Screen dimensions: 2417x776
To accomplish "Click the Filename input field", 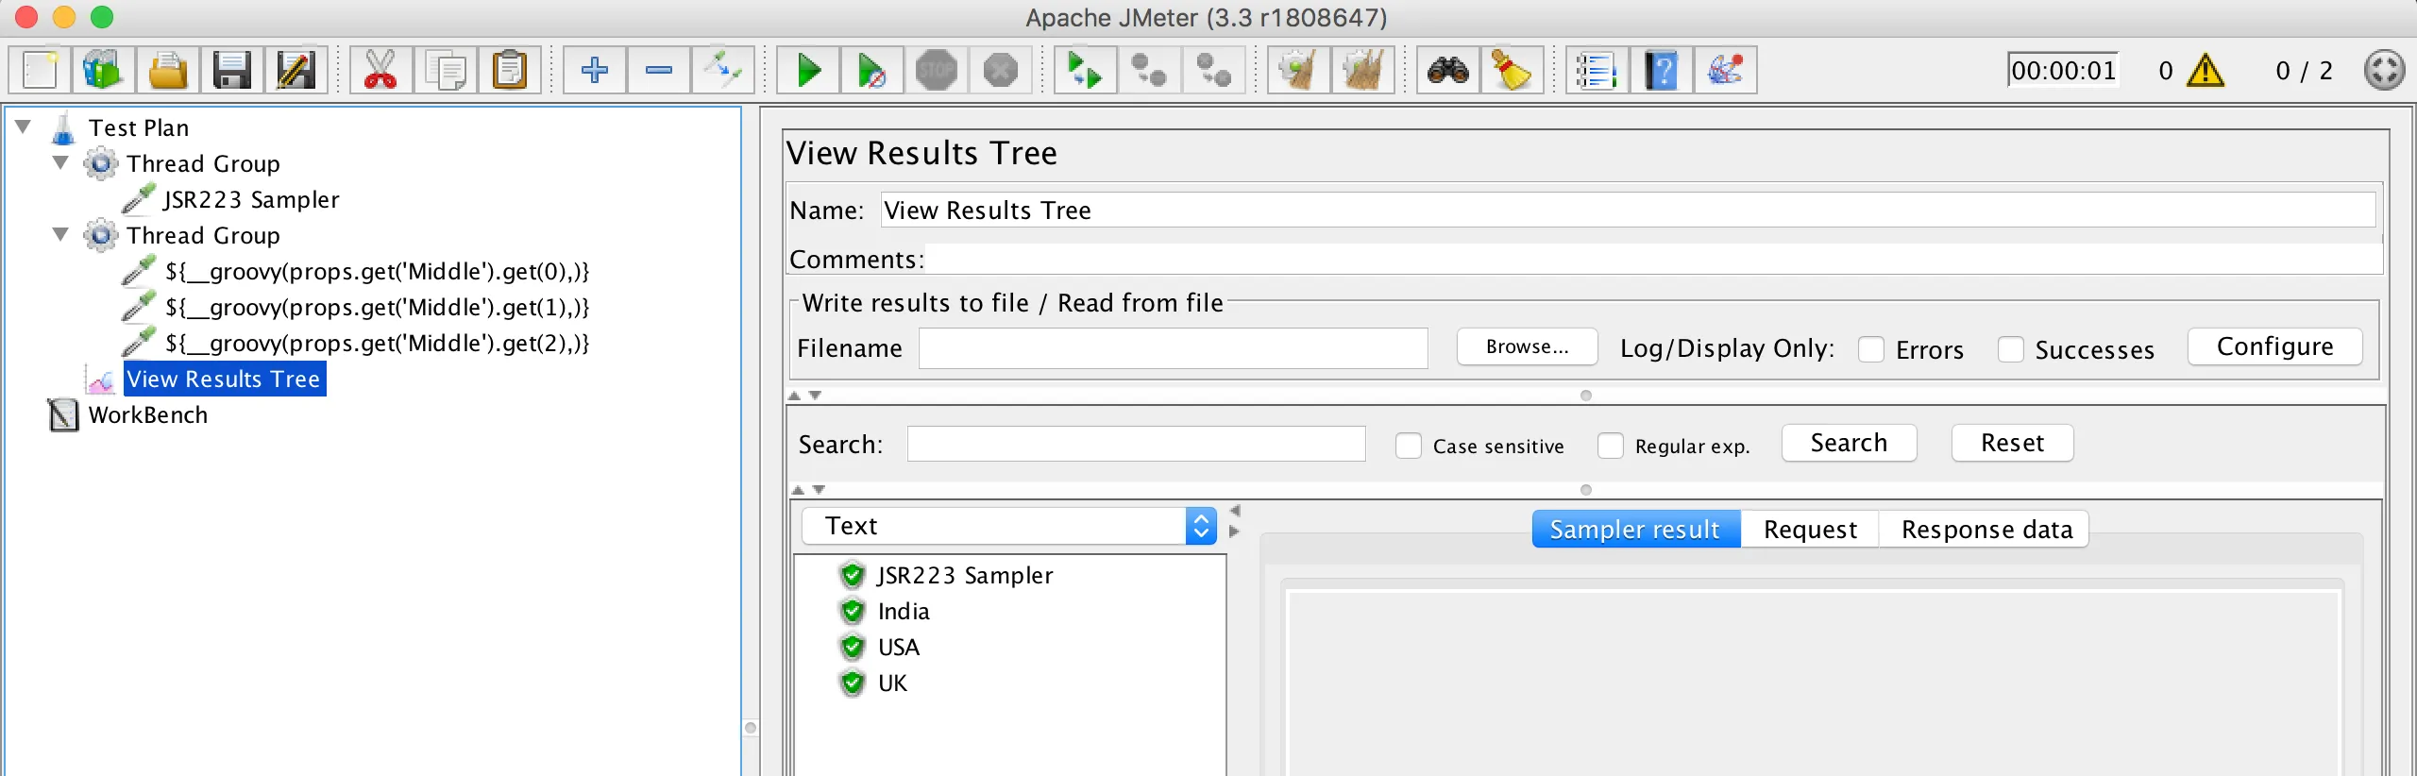I will click(1173, 348).
